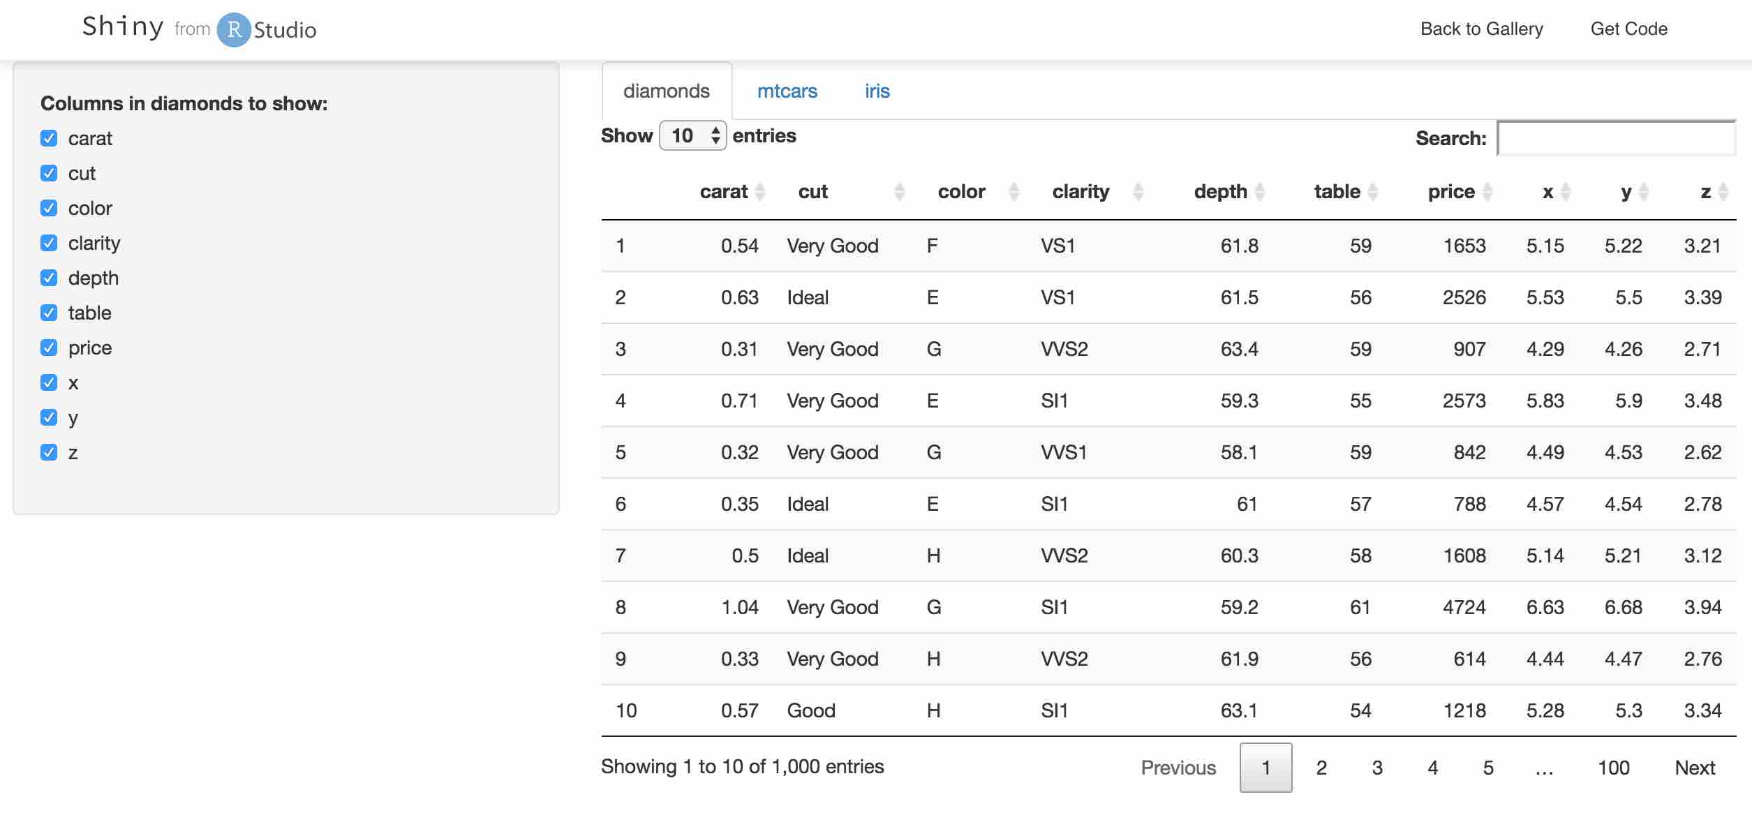This screenshot has width=1752, height=813.
Task: Click into the Search input field
Action: click(1616, 138)
